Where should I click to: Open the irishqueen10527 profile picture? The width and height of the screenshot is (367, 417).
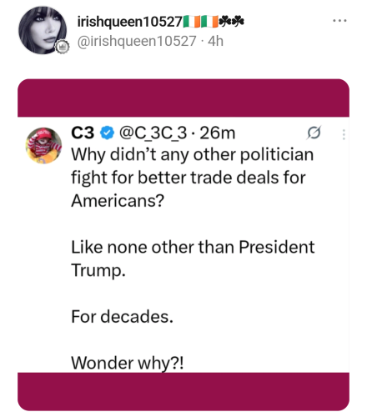pyautogui.click(x=43, y=30)
